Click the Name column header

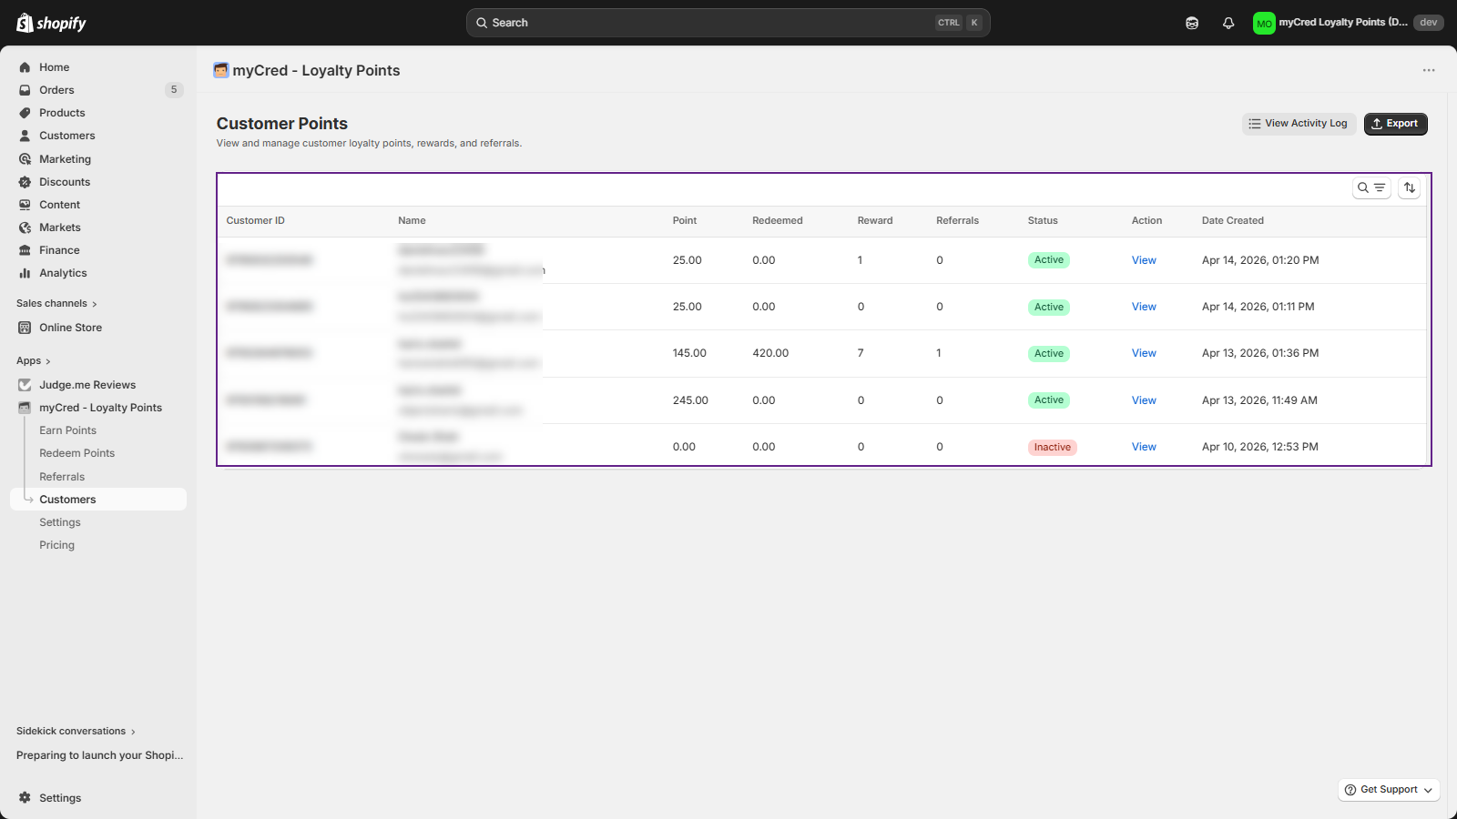(412, 221)
